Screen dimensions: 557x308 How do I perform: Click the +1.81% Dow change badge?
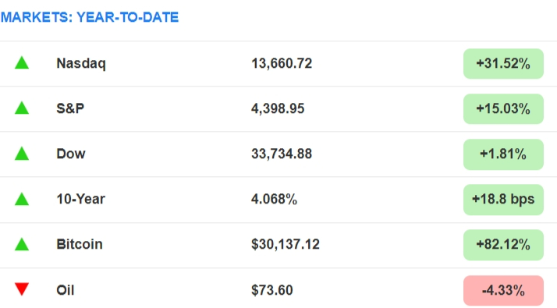pos(503,154)
